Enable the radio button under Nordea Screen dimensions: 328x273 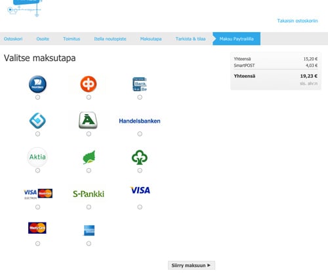(37, 97)
